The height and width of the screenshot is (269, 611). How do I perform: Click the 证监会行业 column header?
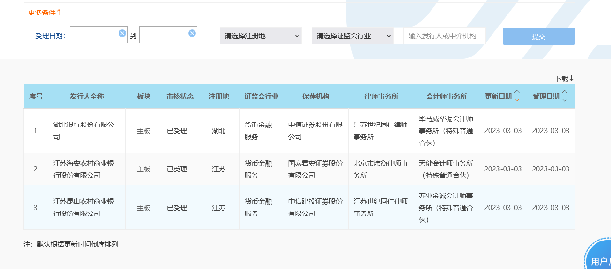pos(262,96)
